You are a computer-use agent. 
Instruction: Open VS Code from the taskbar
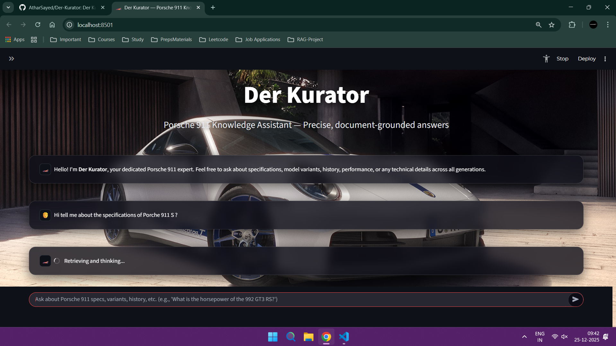click(x=344, y=337)
